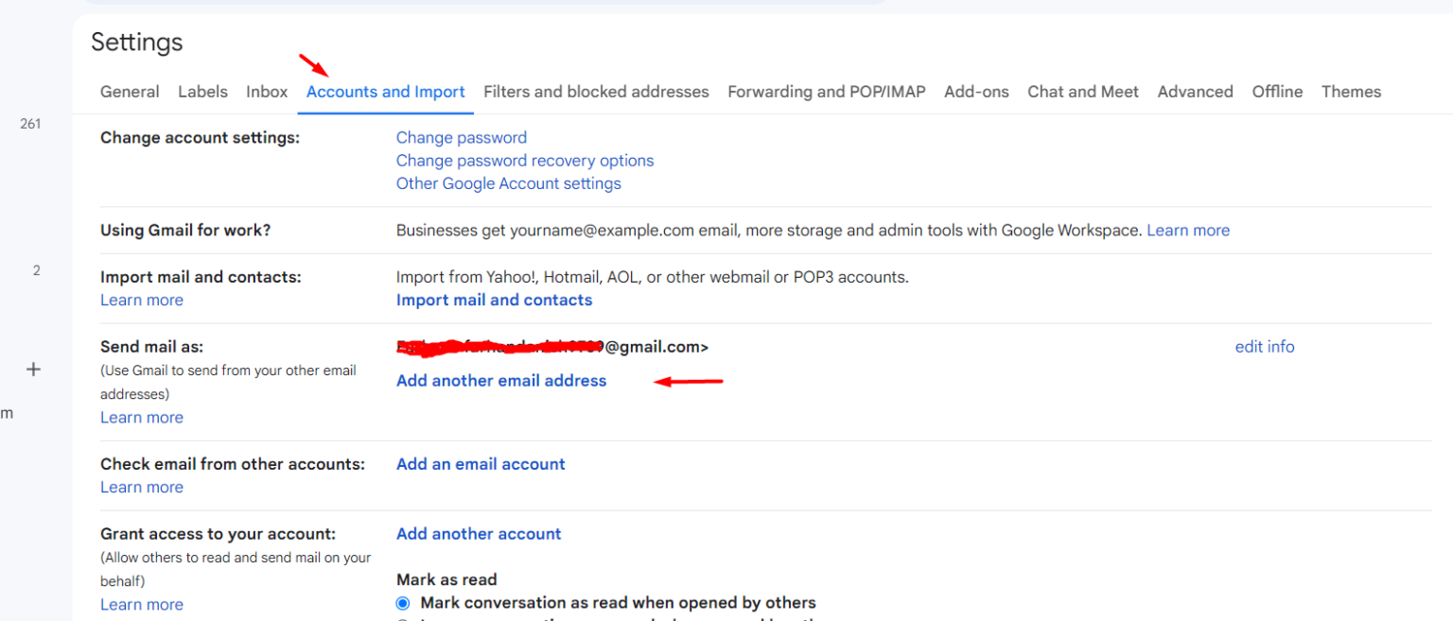Select Mark conversation as read when opened
Image resolution: width=1453 pixels, height=621 pixels.
402,603
